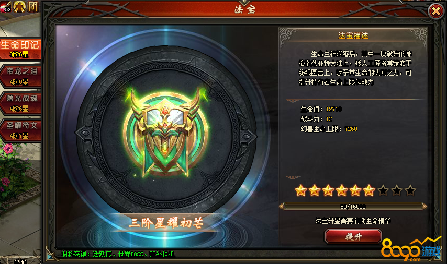The width and height of the screenshot is (447, 264).
Task: Click the 提升 upgrade button
Action: [353, 236]
